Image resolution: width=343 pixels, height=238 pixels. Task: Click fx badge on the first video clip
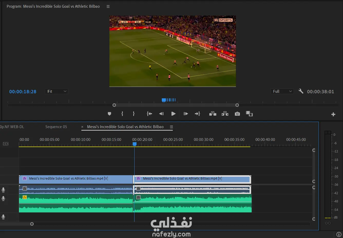tap(25, 179)
